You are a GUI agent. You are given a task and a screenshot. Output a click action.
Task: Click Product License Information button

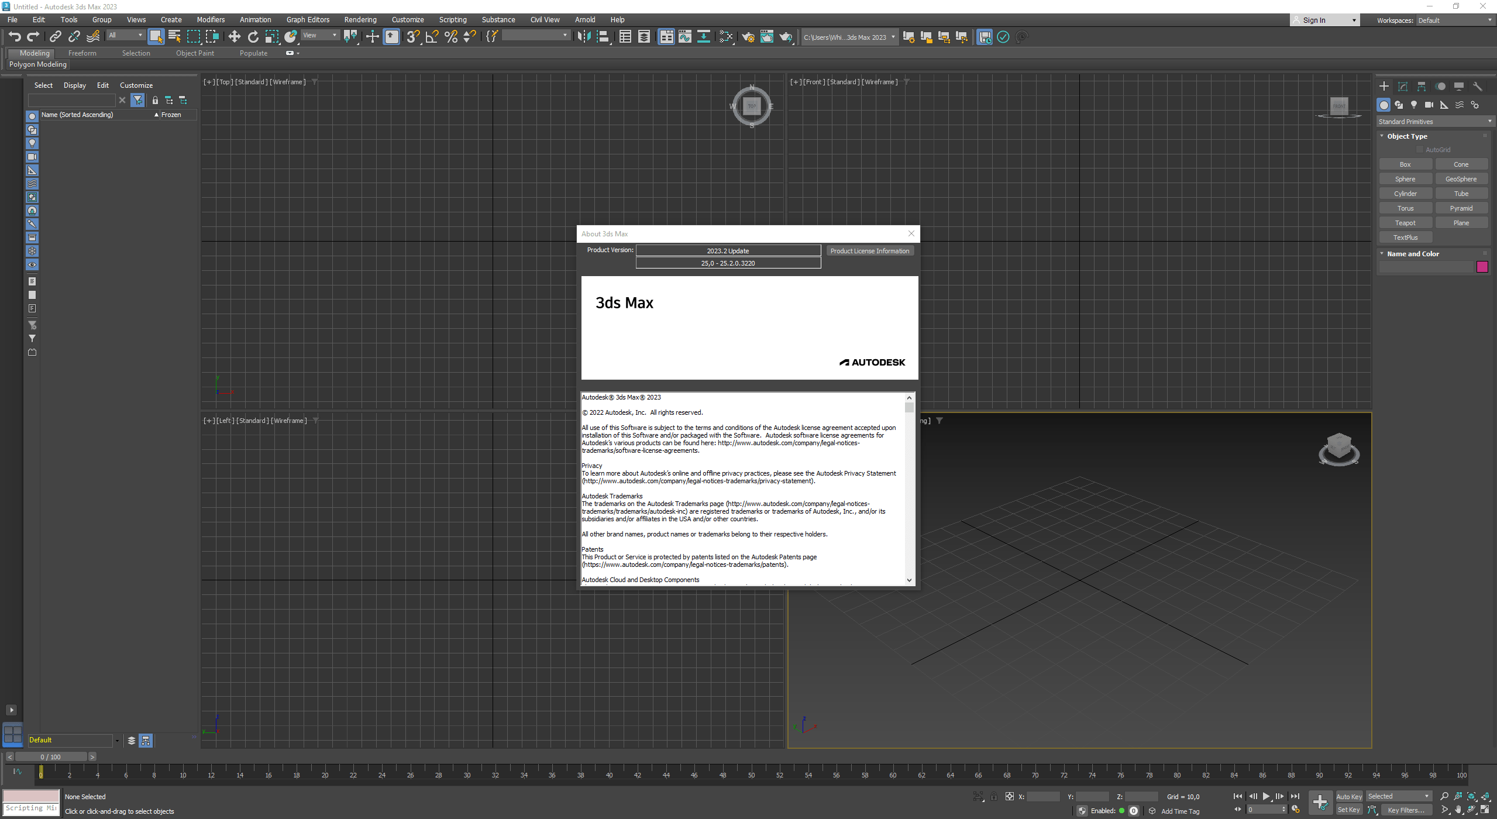(869, 250)
